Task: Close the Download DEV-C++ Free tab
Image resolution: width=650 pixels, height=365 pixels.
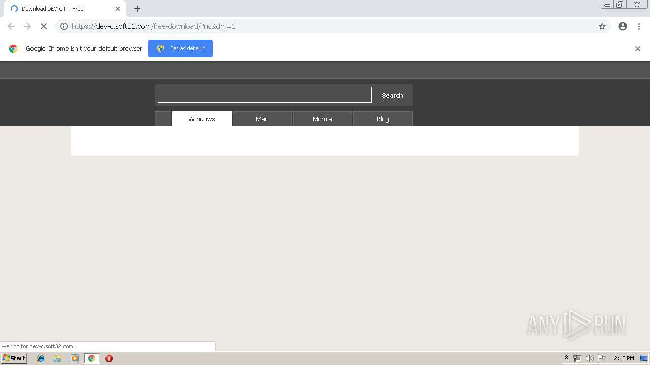Action: pyautogui.click(x=118, y=9)
